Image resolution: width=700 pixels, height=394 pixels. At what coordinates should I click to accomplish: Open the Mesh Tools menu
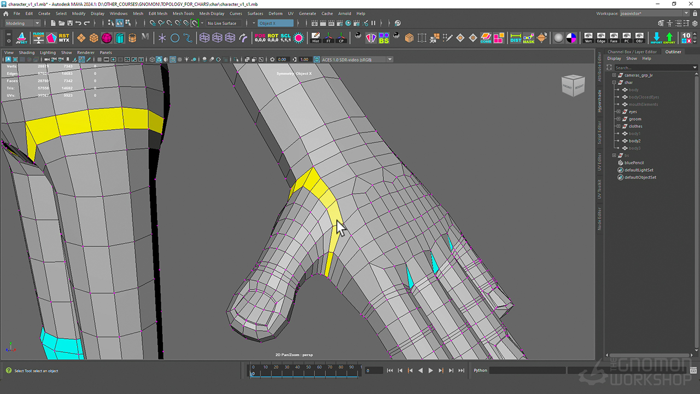click(183, 13)
